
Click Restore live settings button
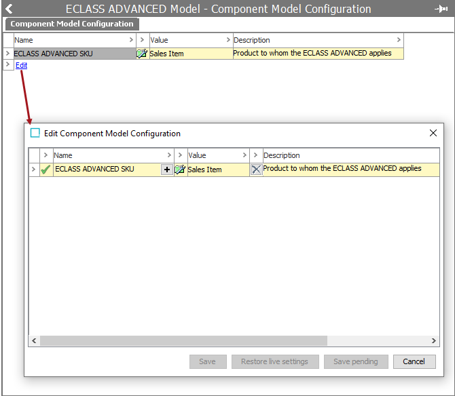click(x=275, y=361)
